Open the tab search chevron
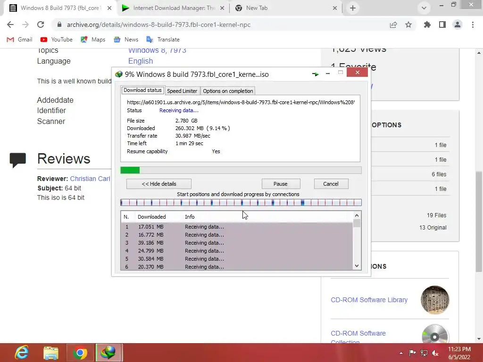 coord(424,8)
